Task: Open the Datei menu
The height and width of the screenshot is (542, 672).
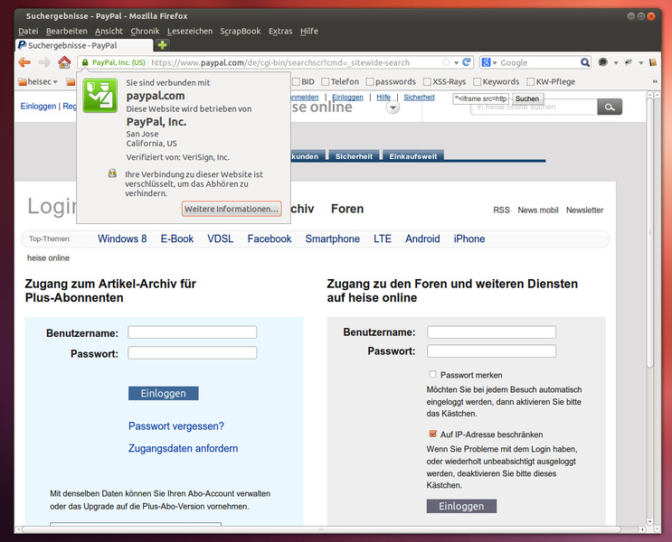Action: tap(28, 31)
